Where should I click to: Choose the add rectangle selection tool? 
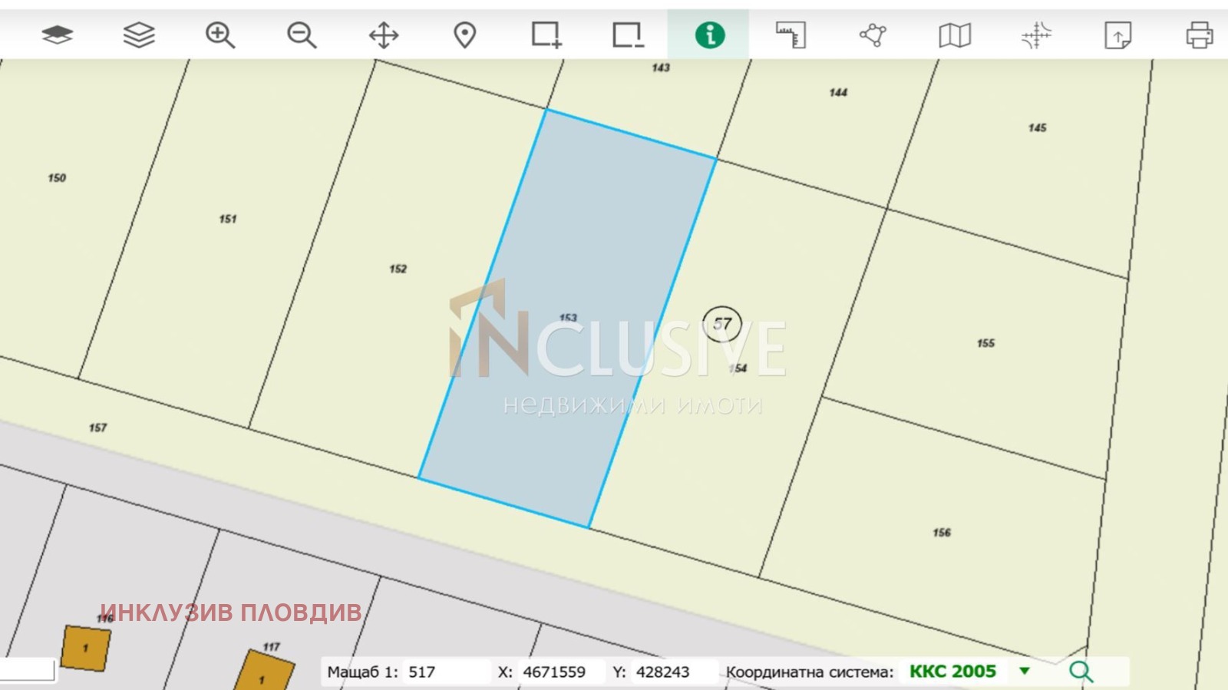(x=546, y=35)
